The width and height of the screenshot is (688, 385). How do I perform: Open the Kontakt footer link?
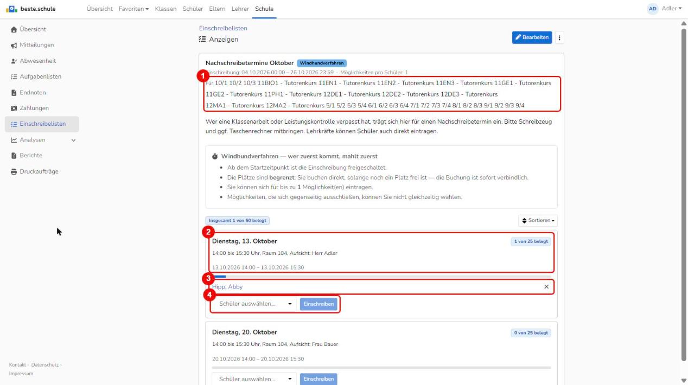[18, 364]
